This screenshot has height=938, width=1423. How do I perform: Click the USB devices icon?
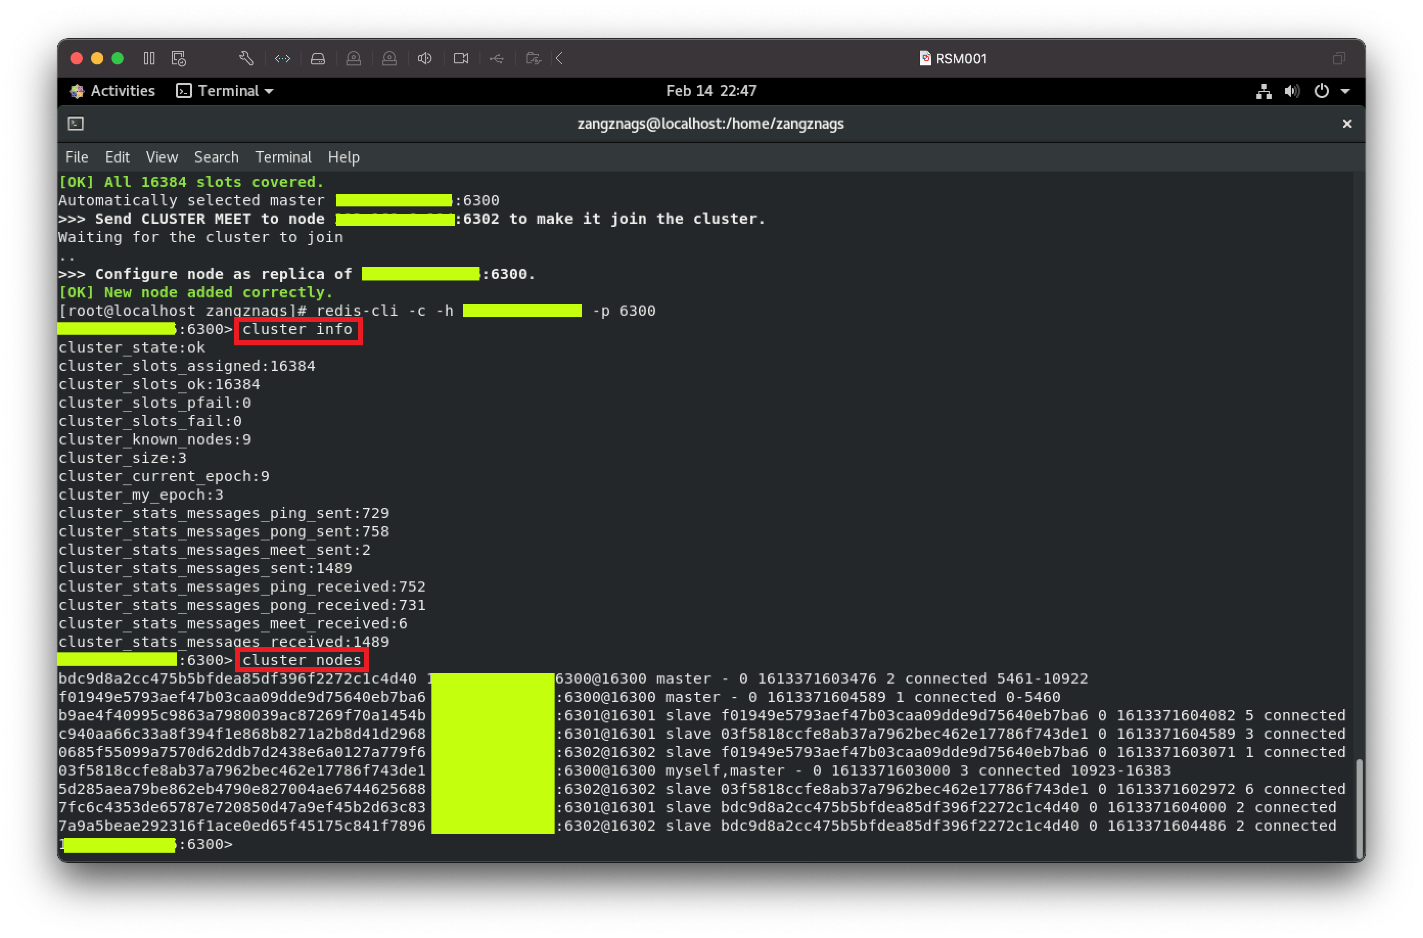pos(497,58)
